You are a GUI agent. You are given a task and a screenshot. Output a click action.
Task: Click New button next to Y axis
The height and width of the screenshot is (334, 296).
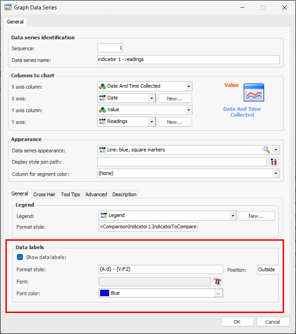pos(175,122)
